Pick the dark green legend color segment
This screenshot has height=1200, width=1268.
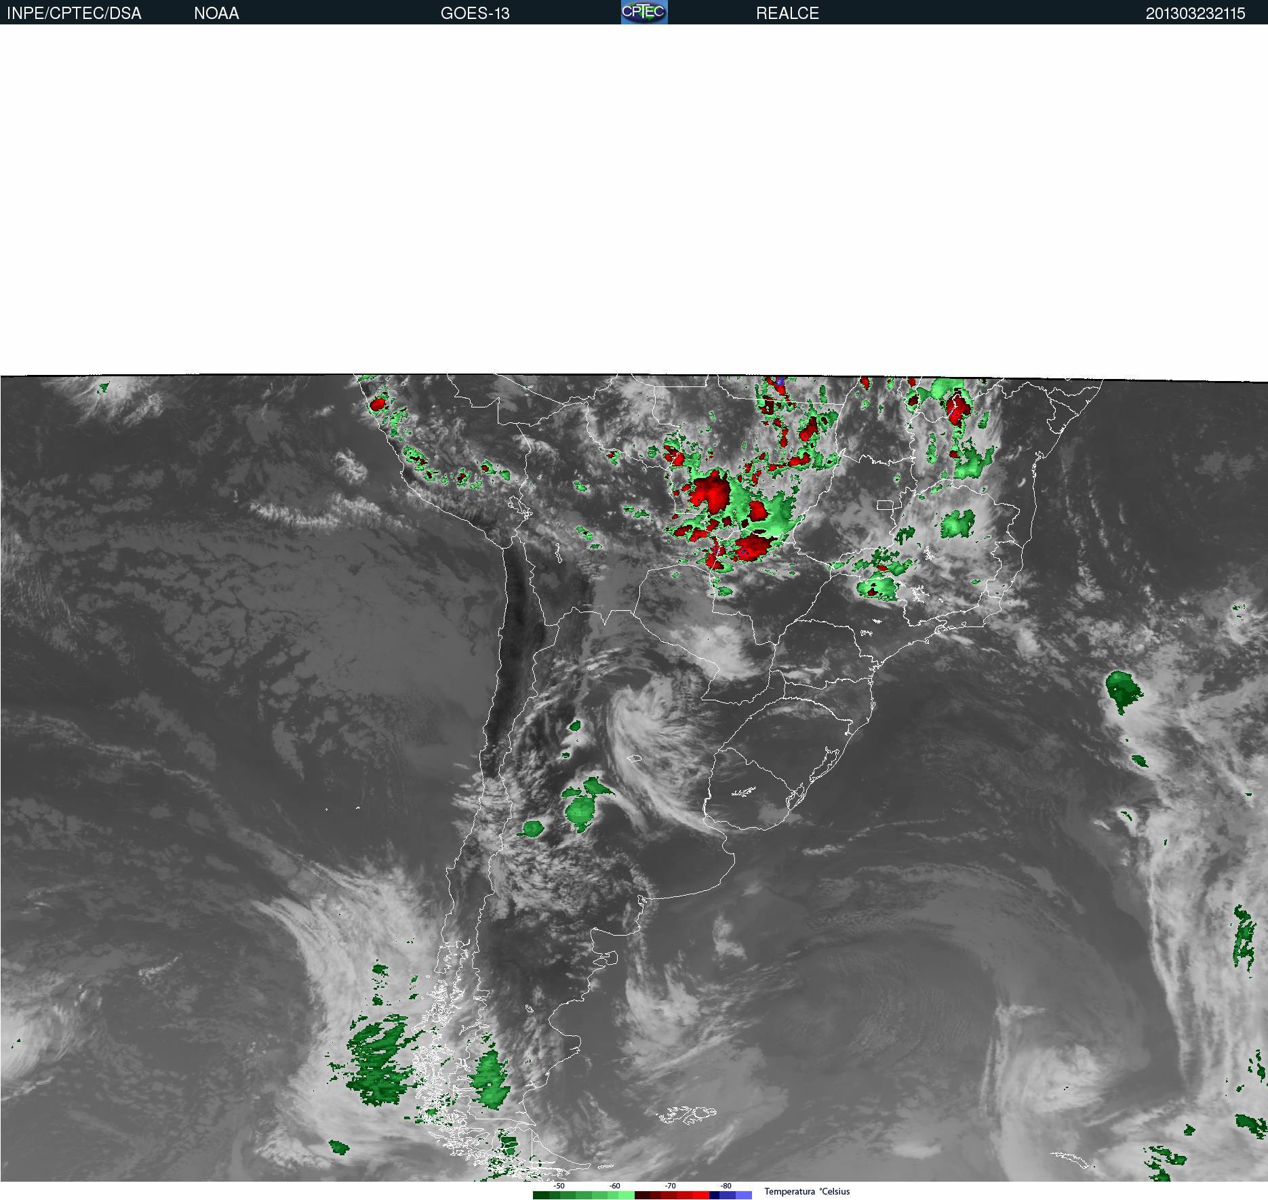click(541, 1195)
